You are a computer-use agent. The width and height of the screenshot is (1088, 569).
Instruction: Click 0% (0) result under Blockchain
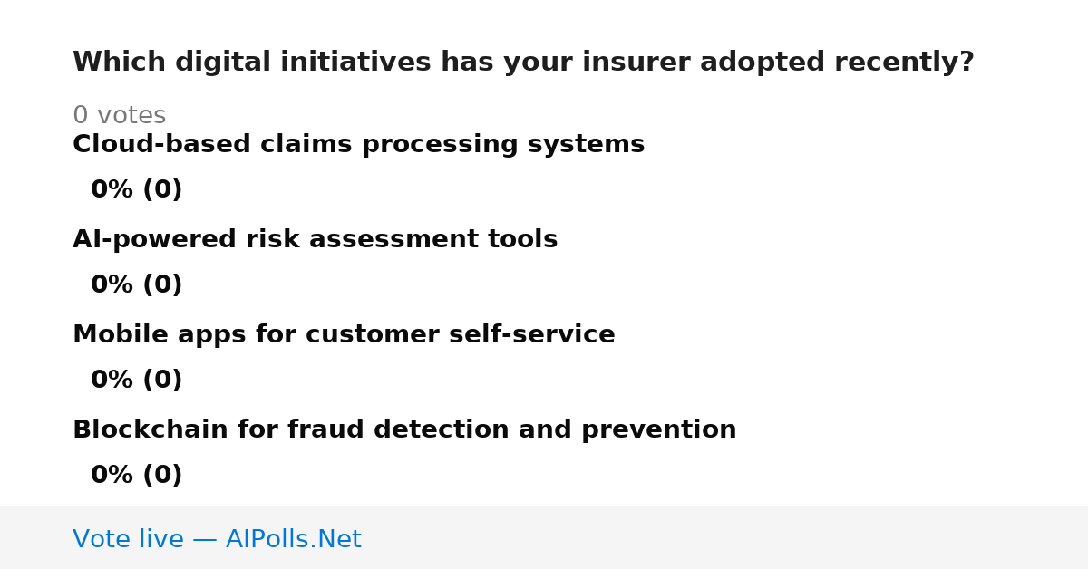click(x=137, y=476)
